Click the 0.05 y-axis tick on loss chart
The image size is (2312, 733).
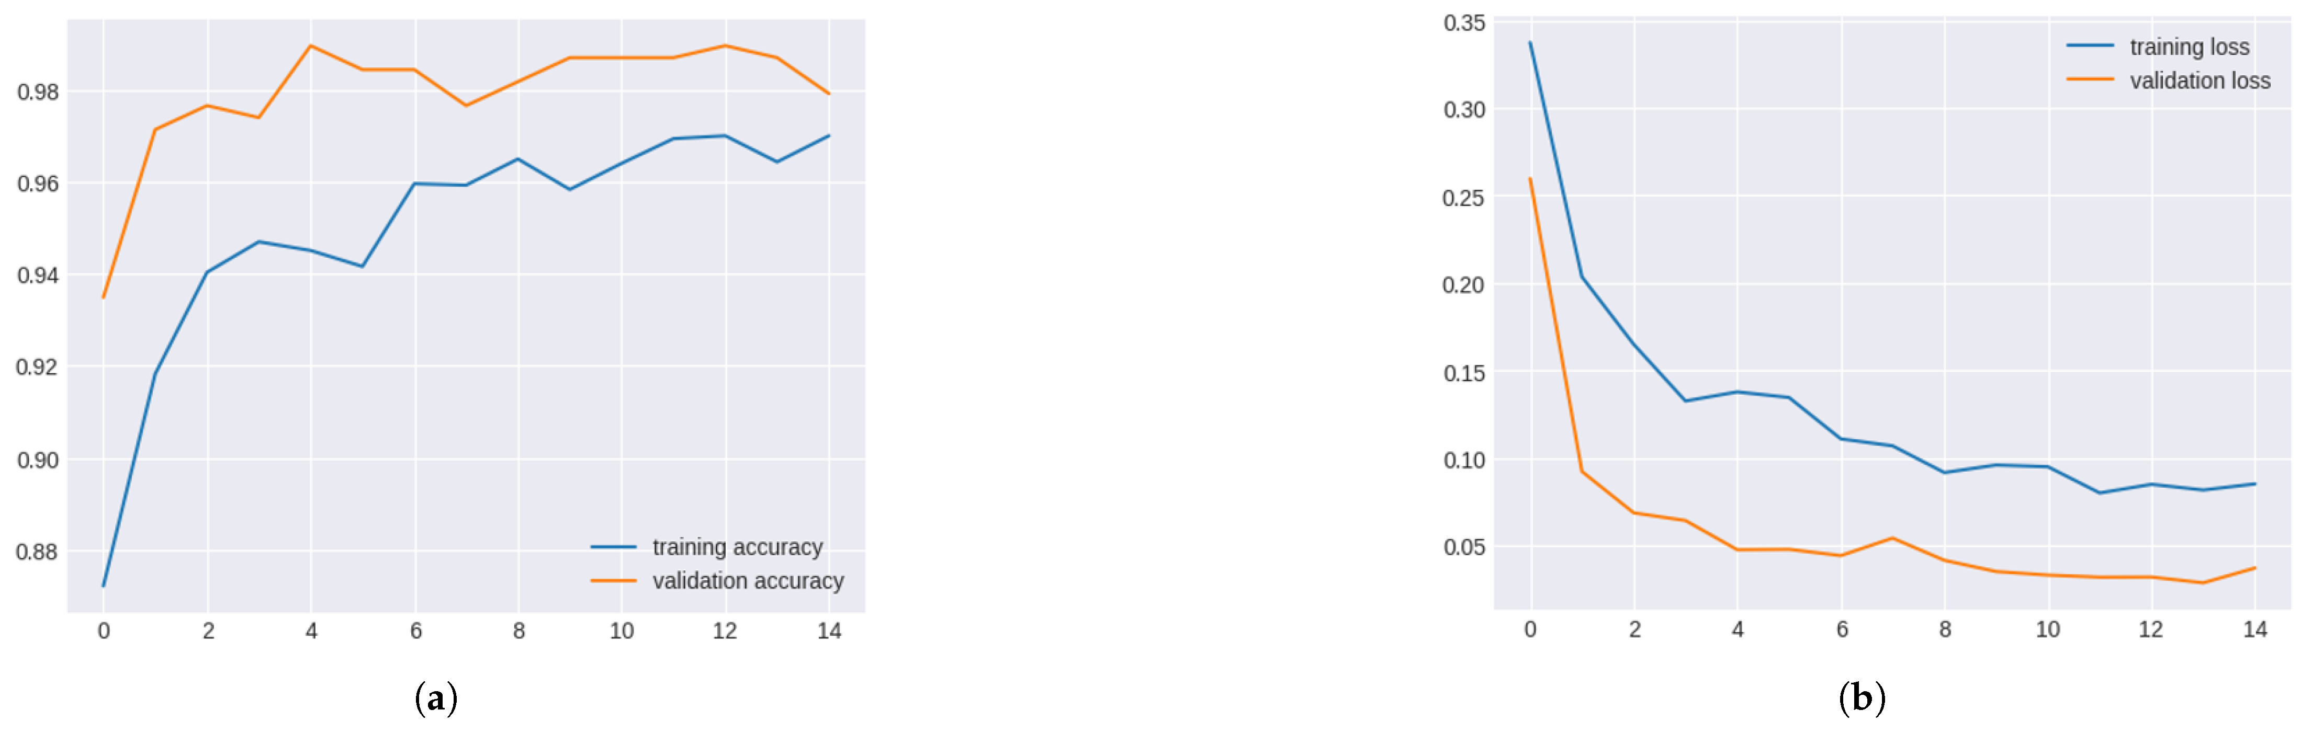point(1464,547)
